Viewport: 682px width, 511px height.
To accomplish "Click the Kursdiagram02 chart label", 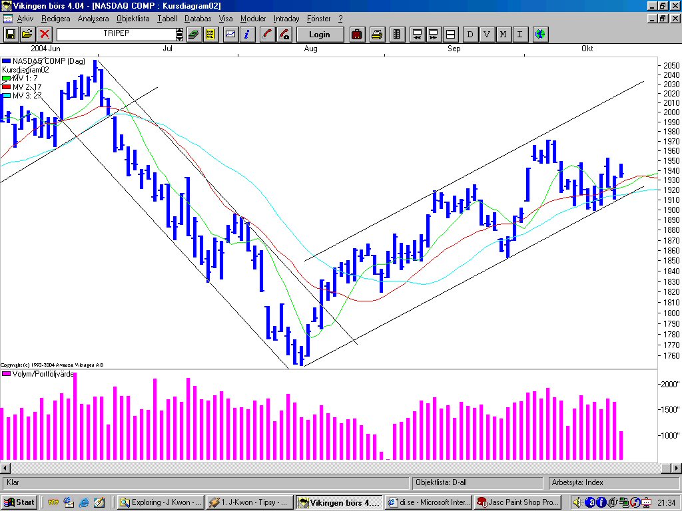I will [x=26, y=70].
